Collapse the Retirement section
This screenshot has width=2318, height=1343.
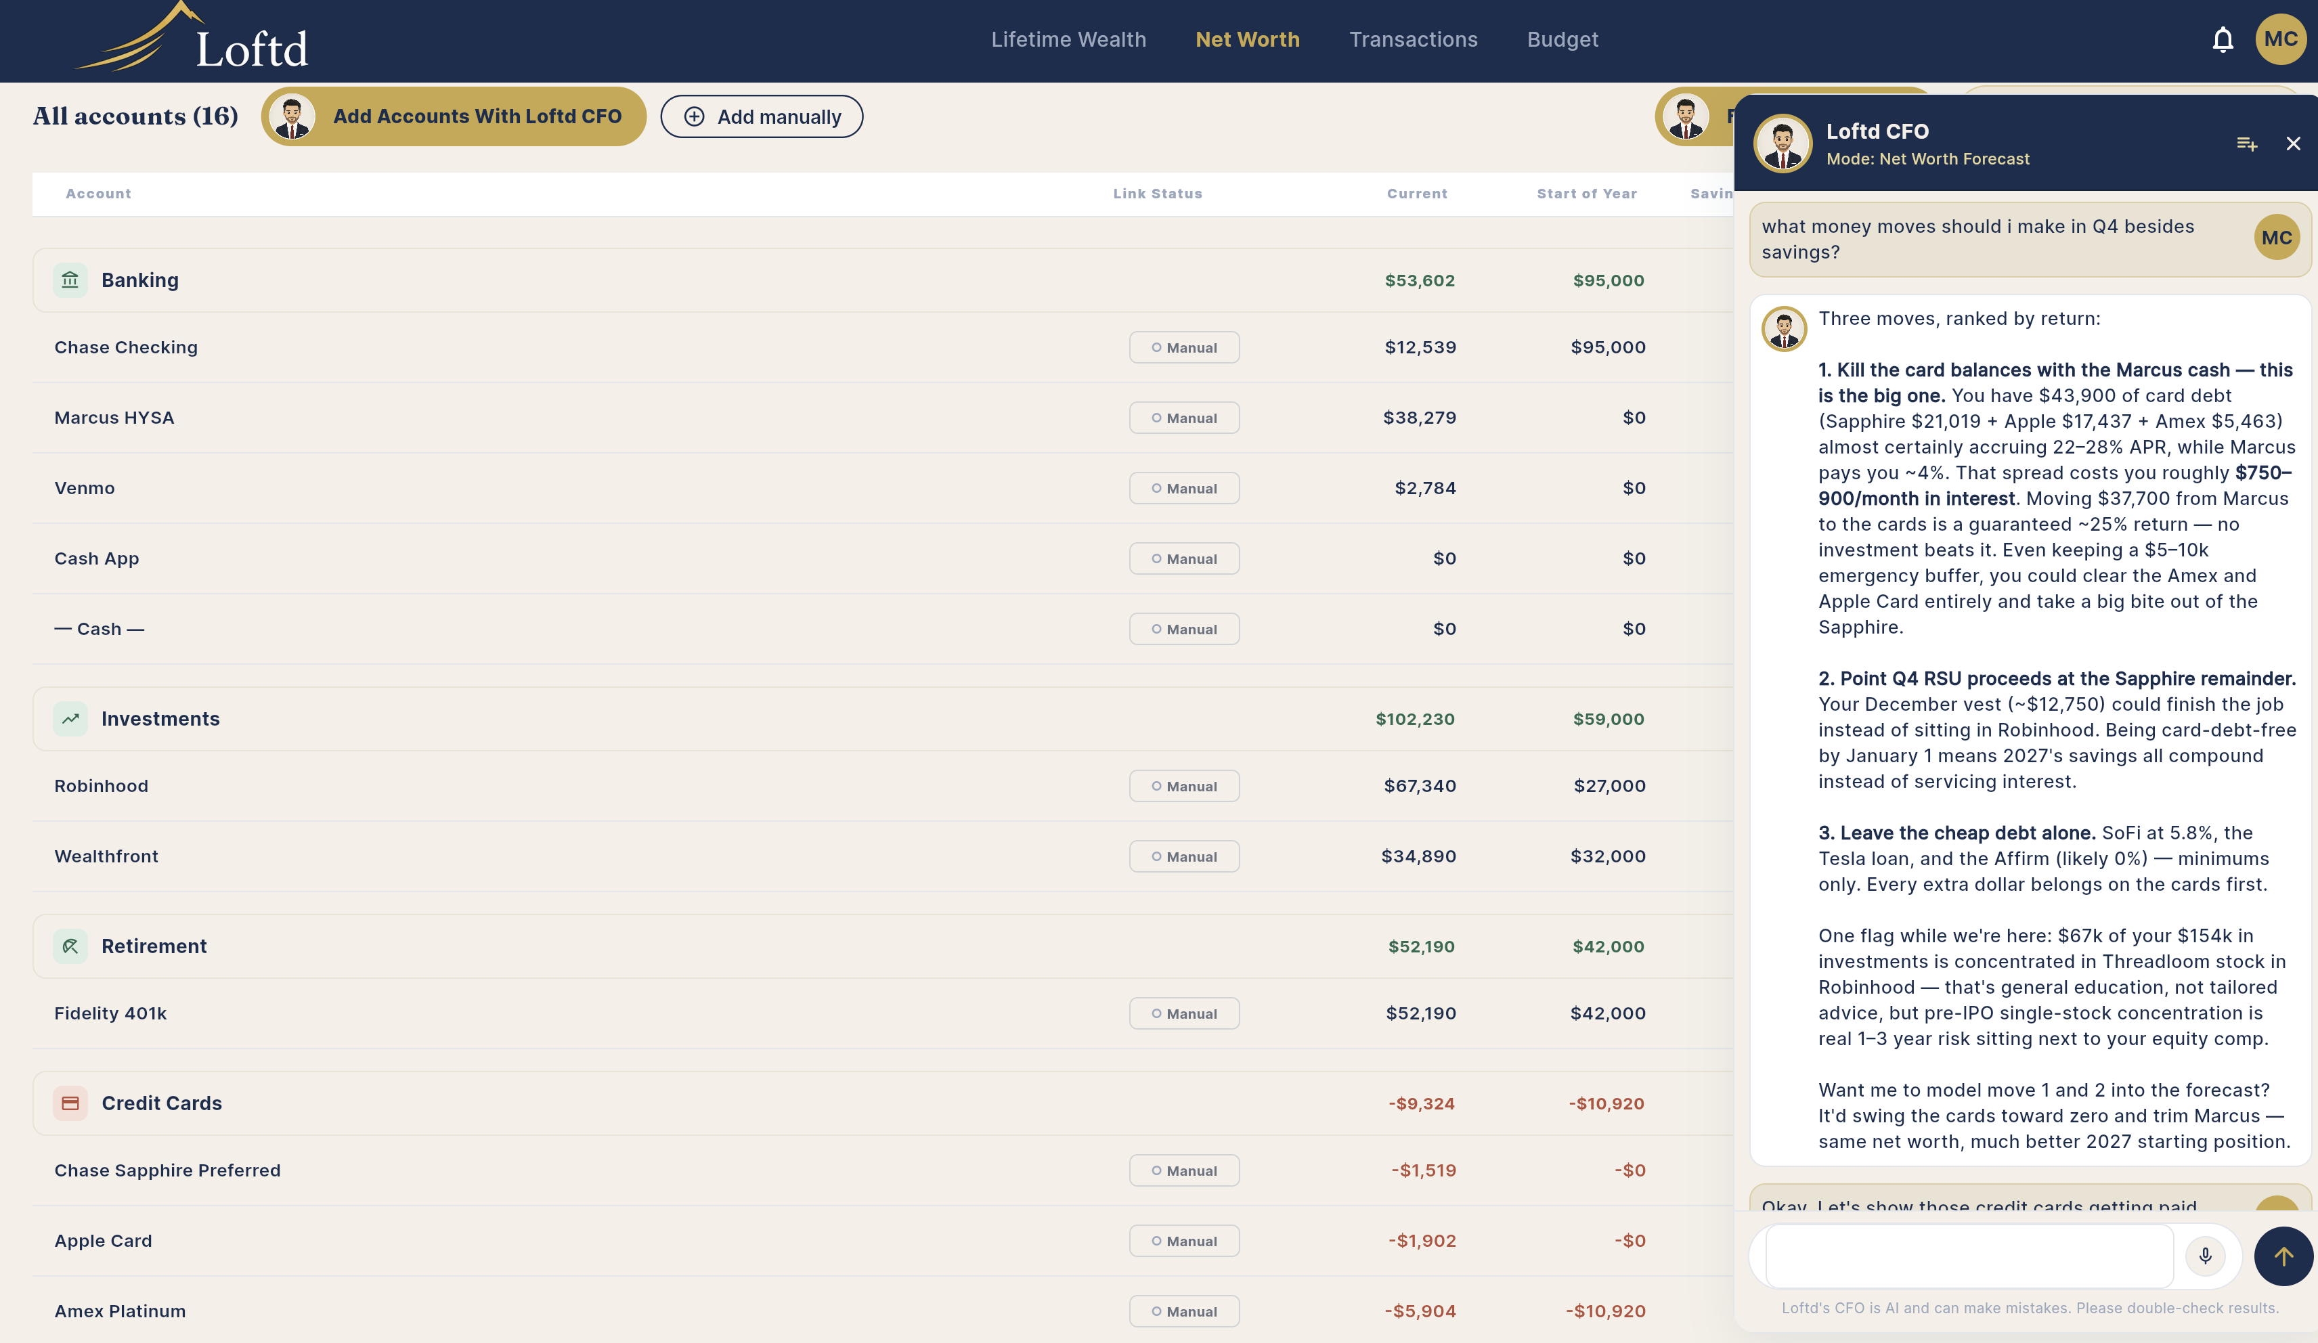click(883, 946)
